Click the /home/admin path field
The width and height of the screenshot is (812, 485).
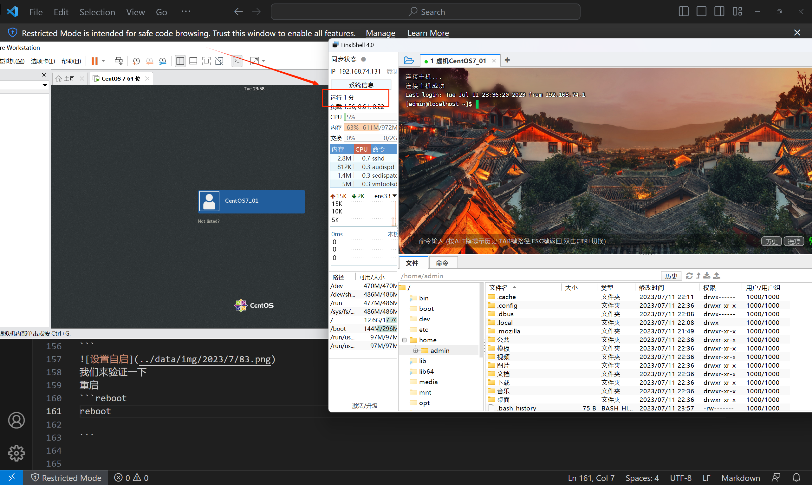point(529,276)
